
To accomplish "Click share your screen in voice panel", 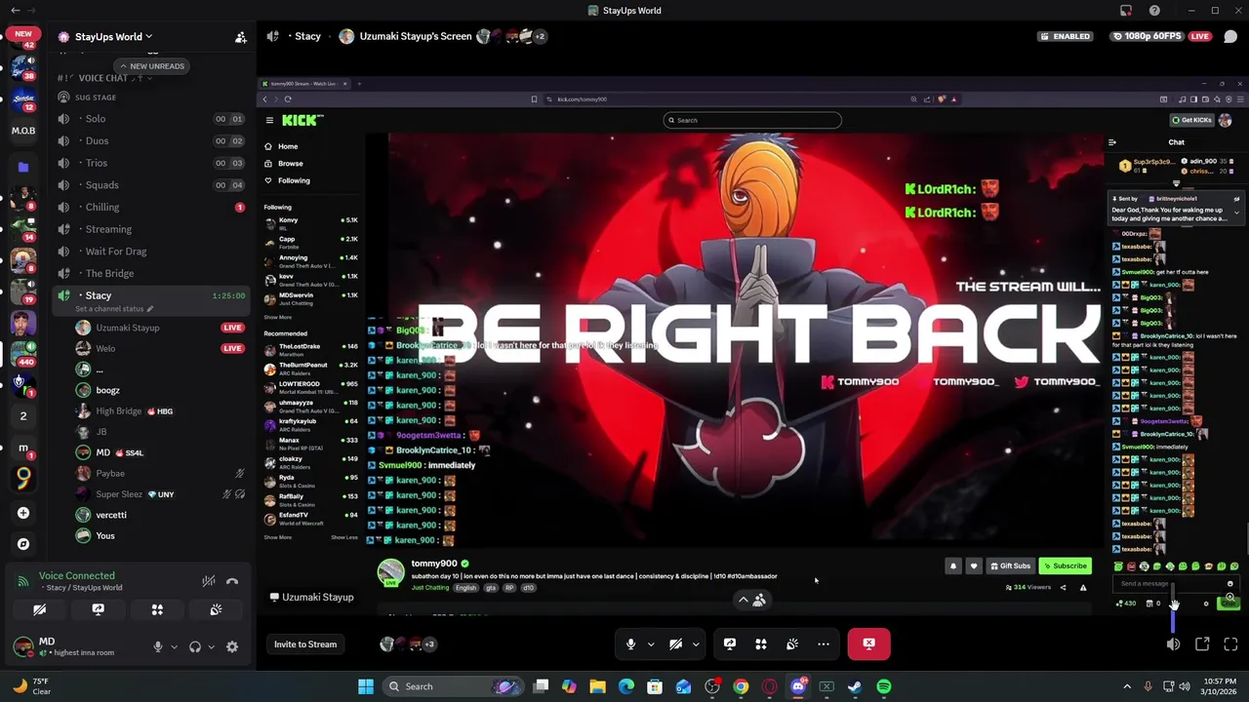I will [98, 609].
